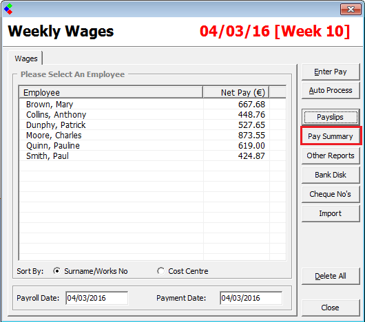Click the Payroll Date field
The width and height of the screenshot is (365, 322).
(x=97, y=298)
